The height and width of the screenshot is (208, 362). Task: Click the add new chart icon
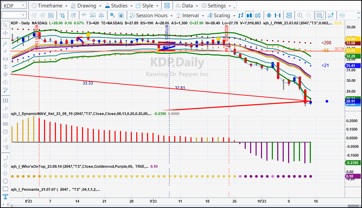(x=330, y=16)
